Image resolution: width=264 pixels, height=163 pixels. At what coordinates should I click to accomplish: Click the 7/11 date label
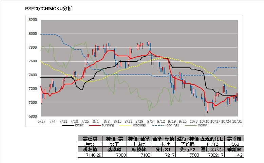coord(63,121)
